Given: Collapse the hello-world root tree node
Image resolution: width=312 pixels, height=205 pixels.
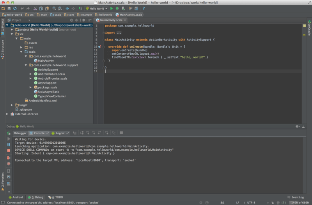Looking at the screenshot, I should (7, 25).
